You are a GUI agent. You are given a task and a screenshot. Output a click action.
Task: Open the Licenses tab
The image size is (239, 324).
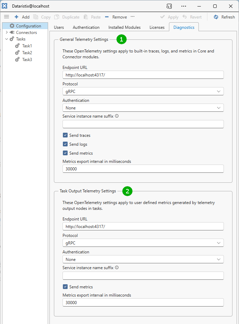157,27
